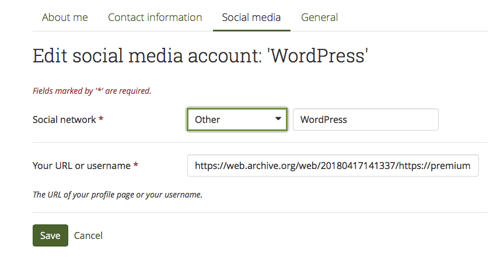This screenshot has height=271, width=500.
Task: Click the "Social network" field label
Action: 64,119
